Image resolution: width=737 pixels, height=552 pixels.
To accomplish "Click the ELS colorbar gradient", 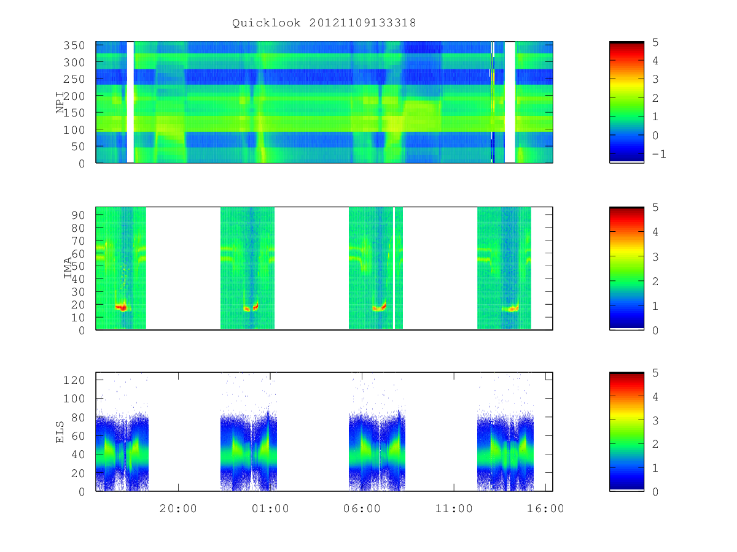I will tap(626, 431).
